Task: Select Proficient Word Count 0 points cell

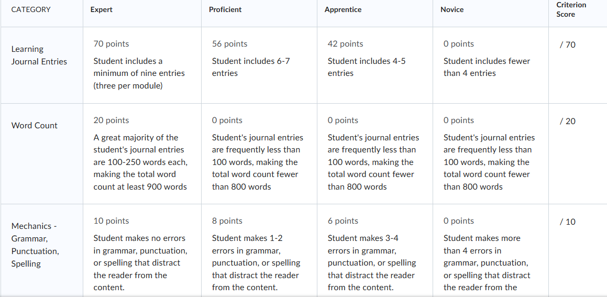Action: pyautogui.click(x=259, y=153)
